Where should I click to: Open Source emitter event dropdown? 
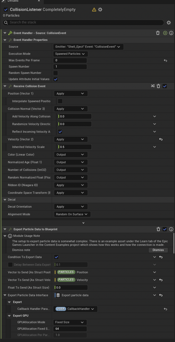pyautogui.click(x=88, y=47)
